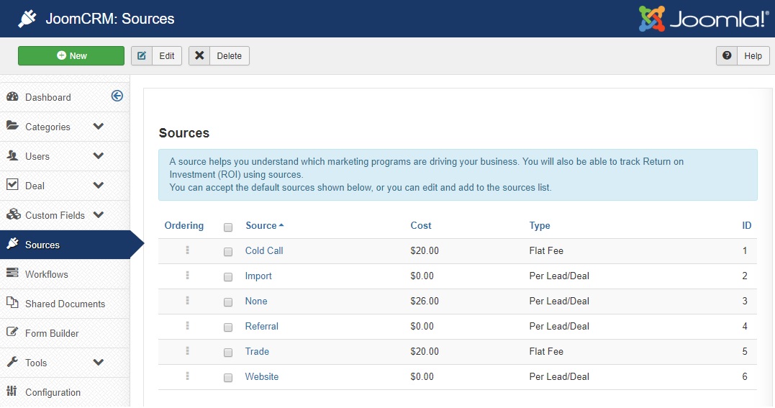Open the Trade source link

pos(257,352)
